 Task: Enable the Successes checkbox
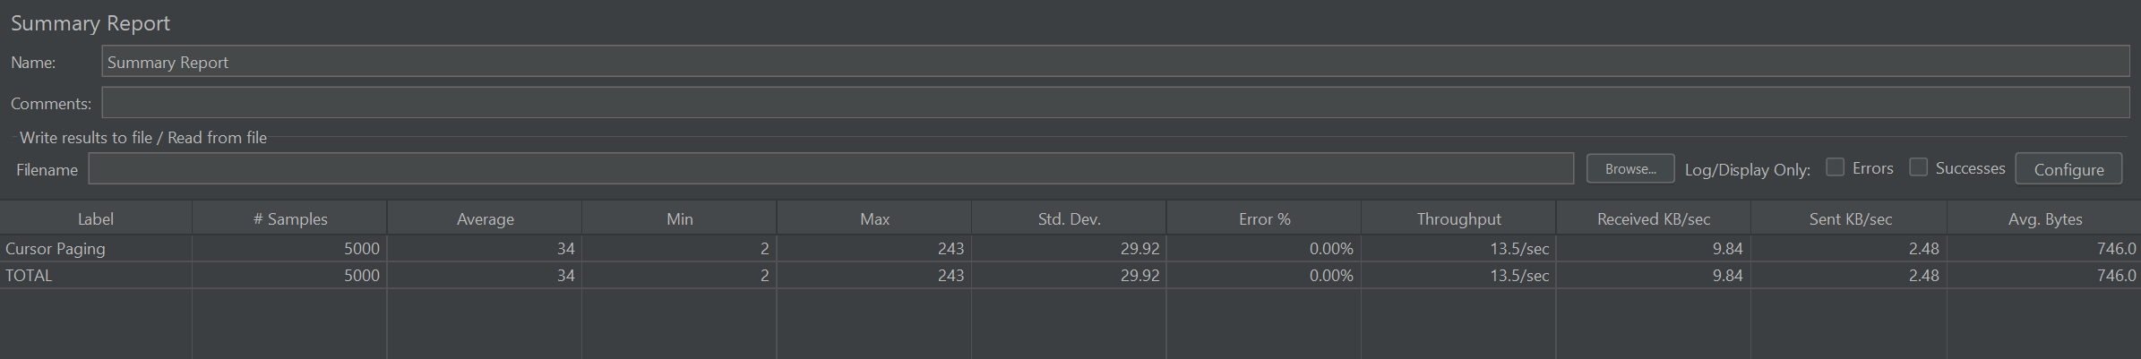[1918, 167]
